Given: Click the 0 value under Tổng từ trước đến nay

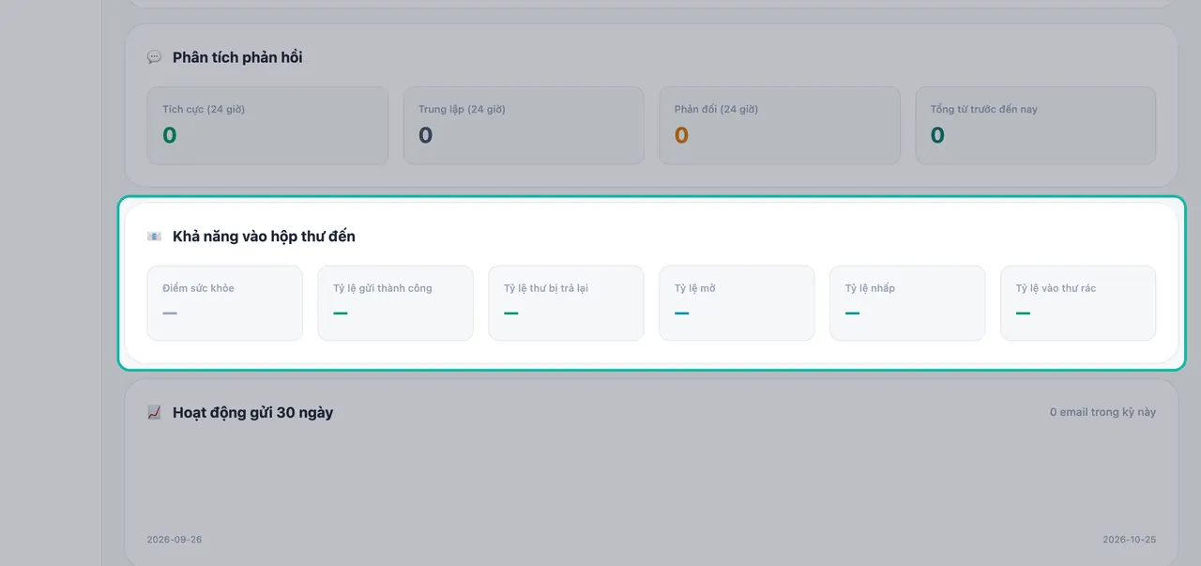Looking at the screenshot, I should point(938,135).
